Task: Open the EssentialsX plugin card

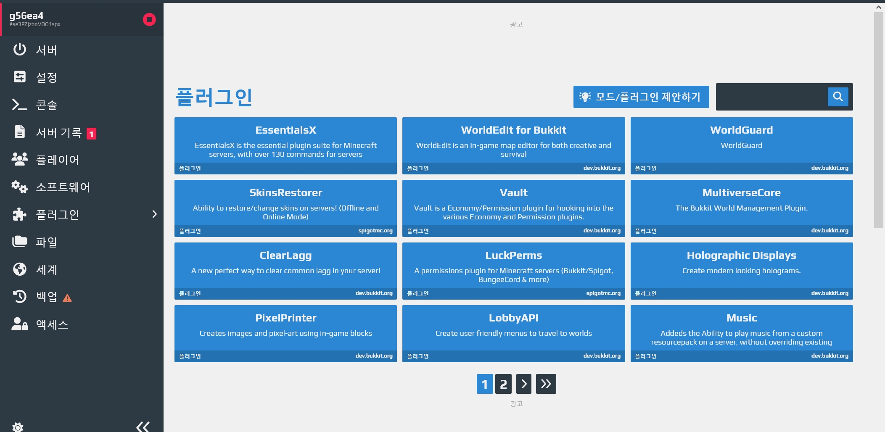Action: [285, 145]
